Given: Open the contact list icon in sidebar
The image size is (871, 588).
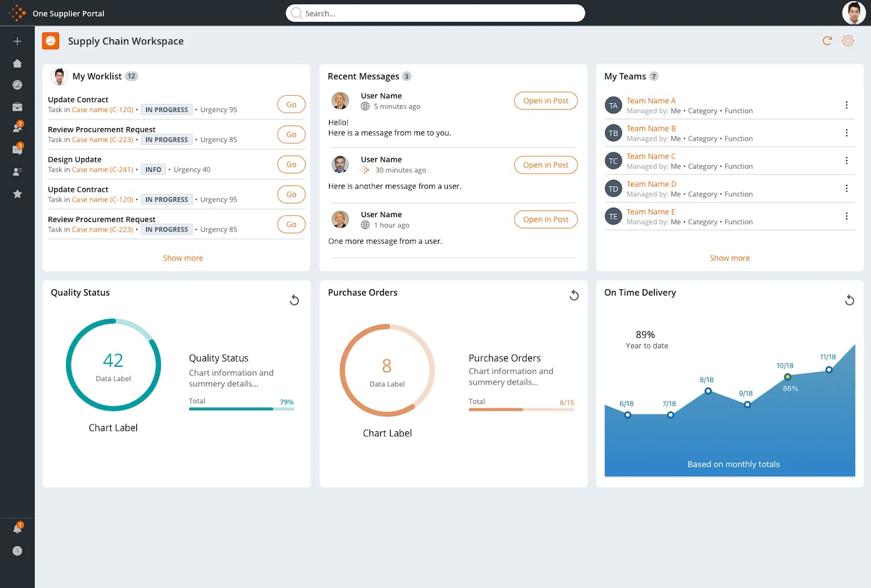Looking at the screenshot, I should (17, 172).
